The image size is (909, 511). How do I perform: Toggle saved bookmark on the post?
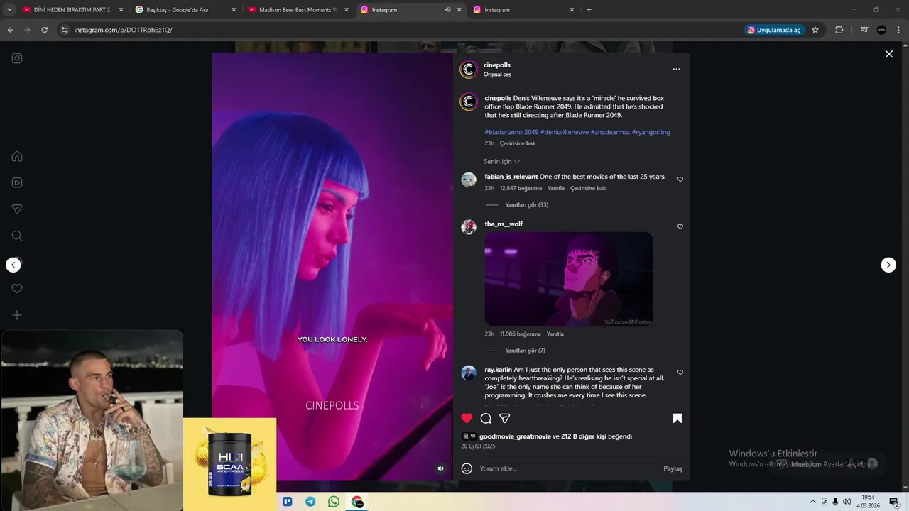point(677,418)
